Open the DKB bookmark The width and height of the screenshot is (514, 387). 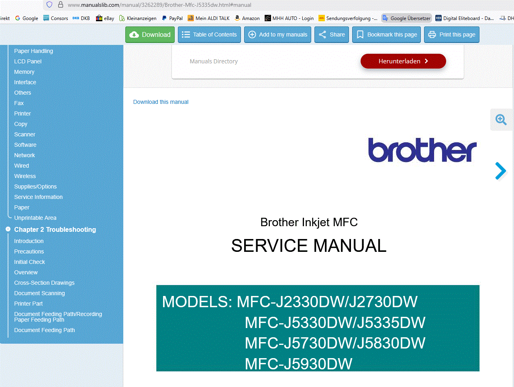(81, 18)
